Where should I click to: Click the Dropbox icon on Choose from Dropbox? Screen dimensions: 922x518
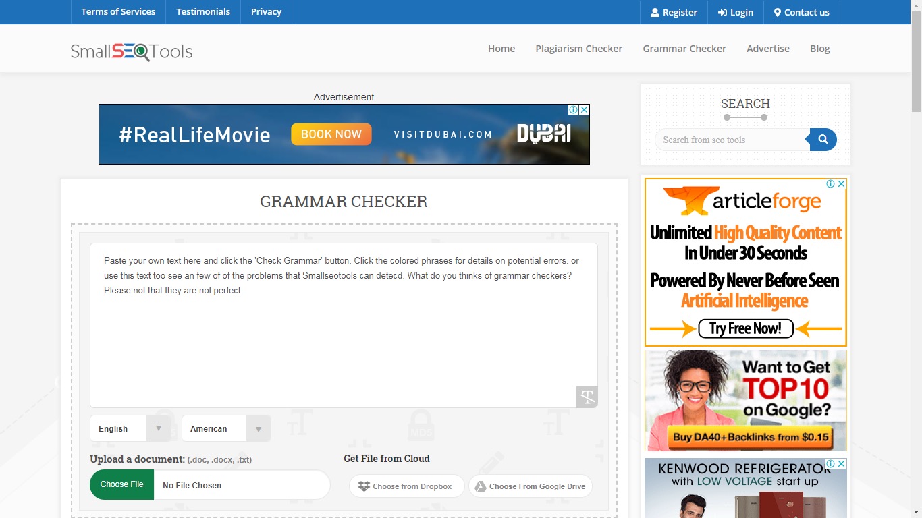pos(362,486)
